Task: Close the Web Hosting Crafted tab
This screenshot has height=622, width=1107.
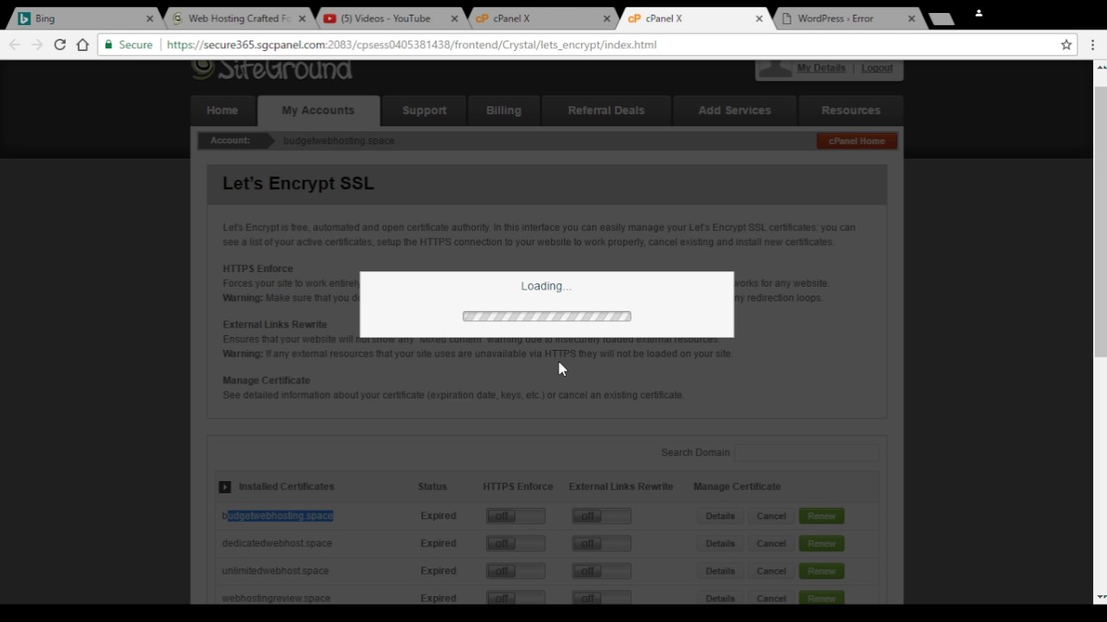Action: coord(303,18)
